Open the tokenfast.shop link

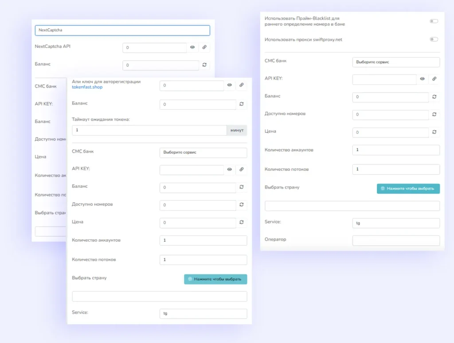(87, 87)
